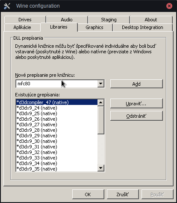Click the Upraviť... button
The height and width of the screenshot is (203, 177).
pyautogui.click(x=136, y=104)
